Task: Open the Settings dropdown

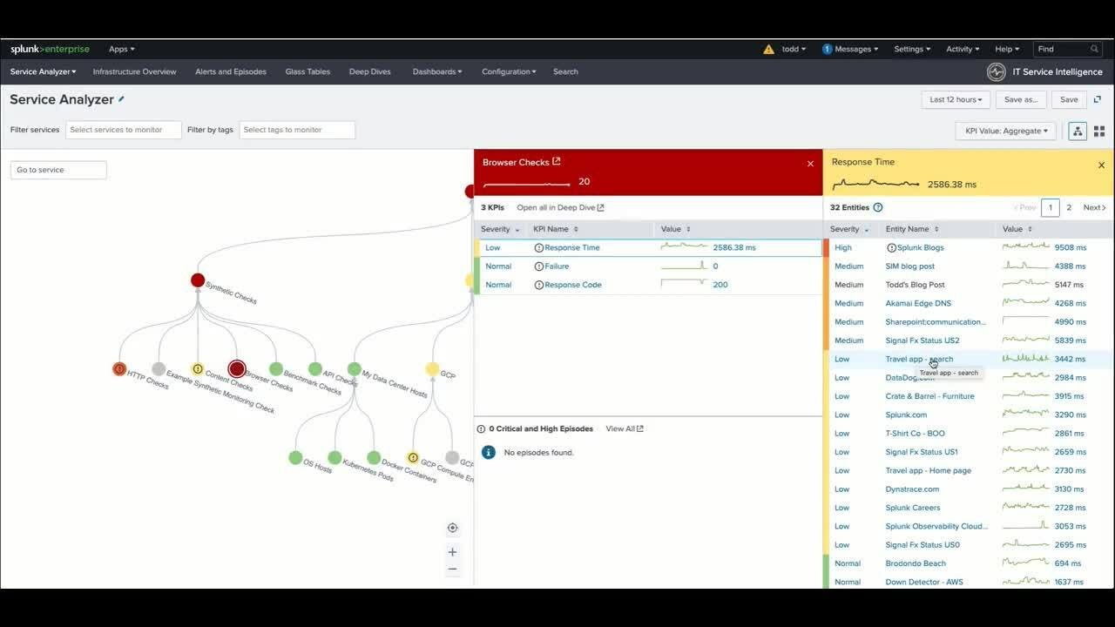Action: click(912, 50)
